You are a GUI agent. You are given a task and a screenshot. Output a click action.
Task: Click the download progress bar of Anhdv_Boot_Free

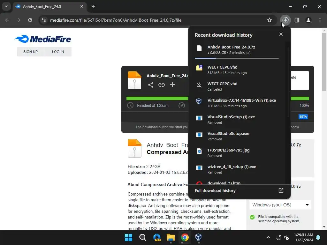tap(237, 58)
